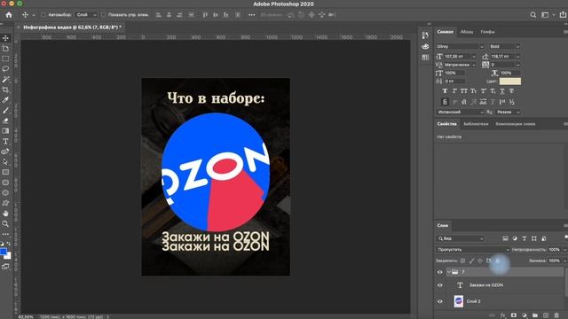The height and width of the screenshot is (319, 568).
Task: Open the search icon in options bar
Action: click(532, 15)
